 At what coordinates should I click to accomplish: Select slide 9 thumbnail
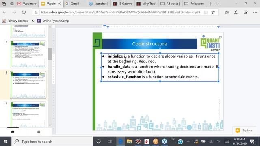point(28,114)
